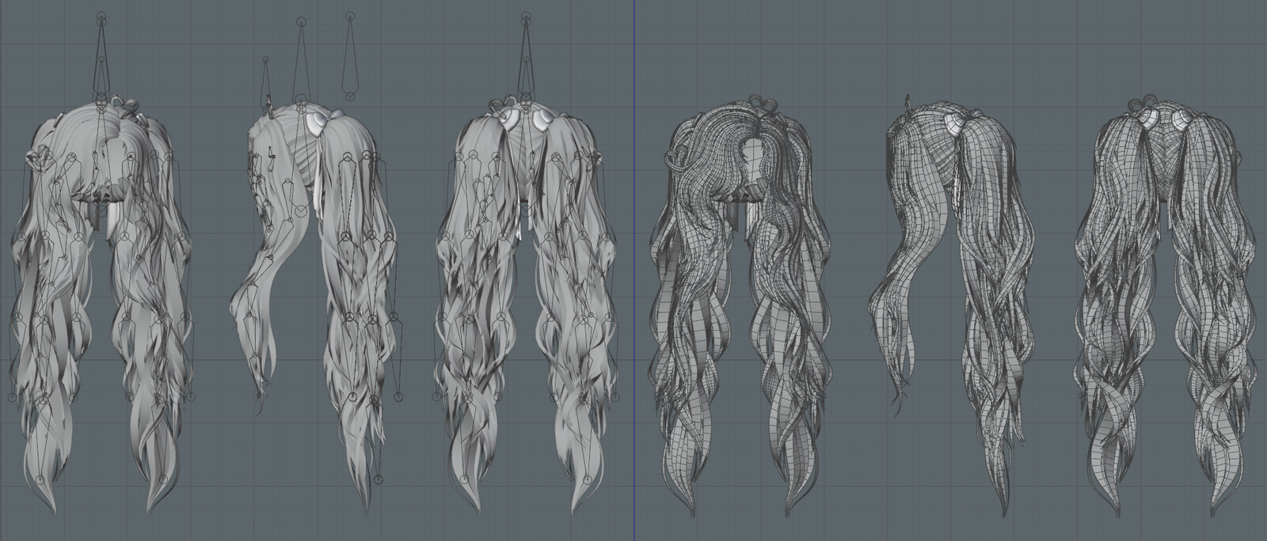Click the detached bone's top joint circle
The image size is (1267, 541).
point(349,15)
